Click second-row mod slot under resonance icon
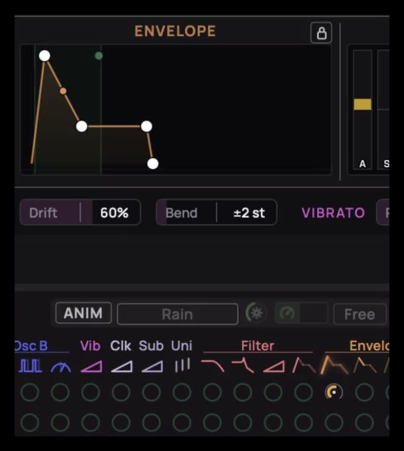The image size is (404, 451). pyautogui.click(x=243, y=422)
